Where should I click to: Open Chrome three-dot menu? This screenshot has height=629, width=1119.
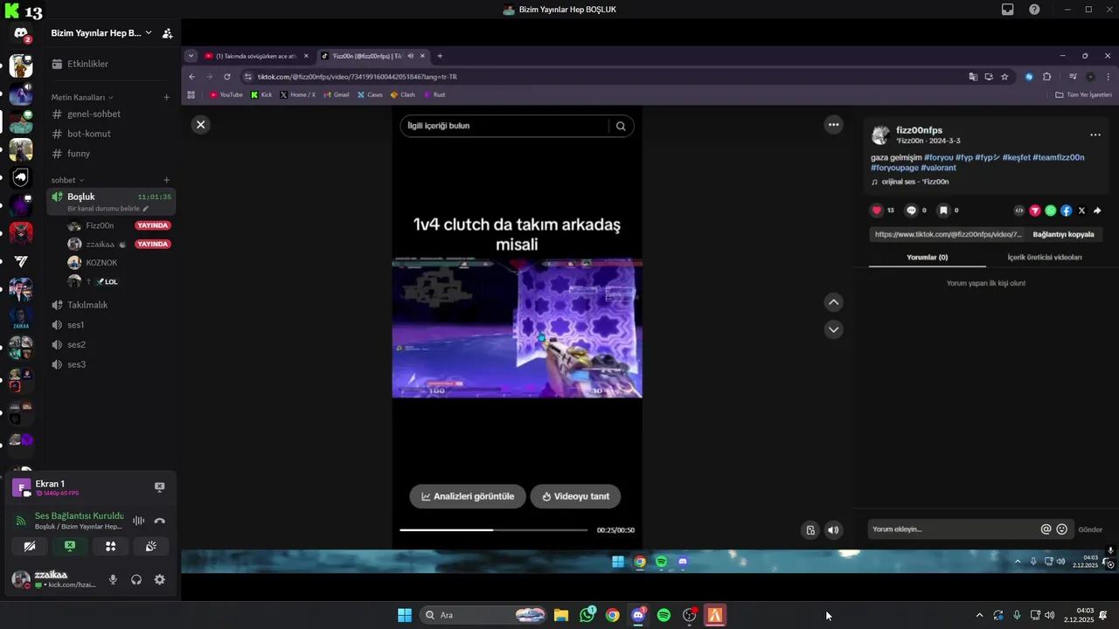pos(1109,77)
